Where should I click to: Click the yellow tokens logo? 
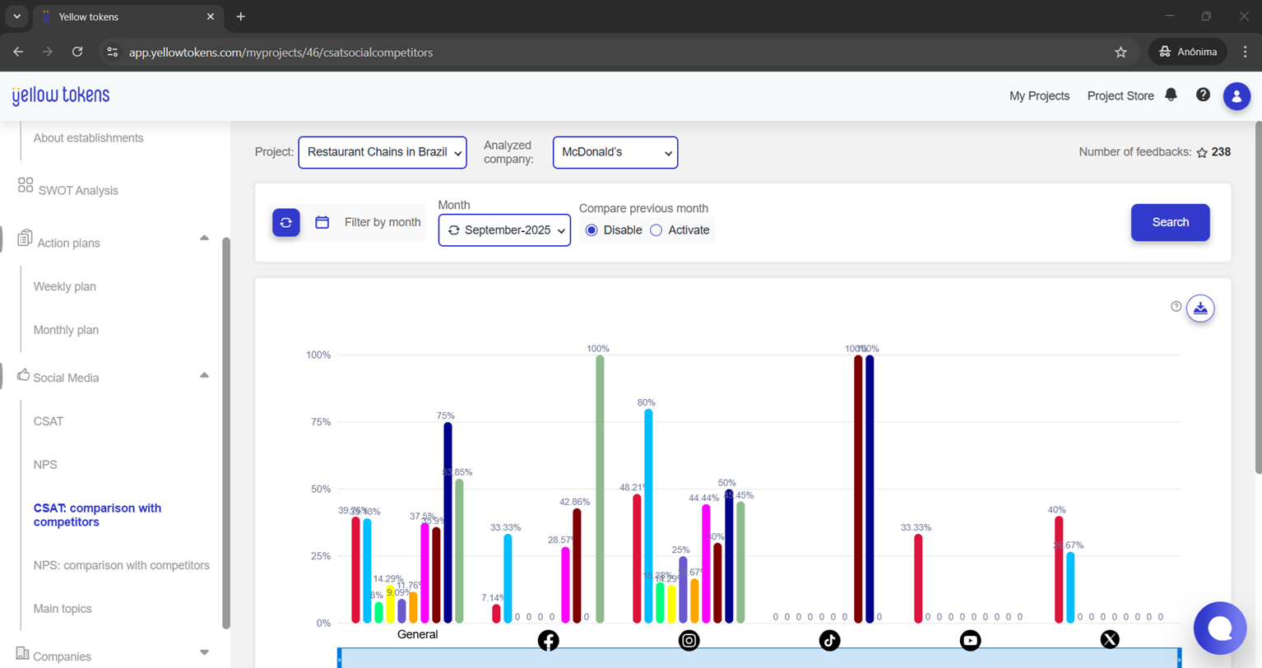61,95
